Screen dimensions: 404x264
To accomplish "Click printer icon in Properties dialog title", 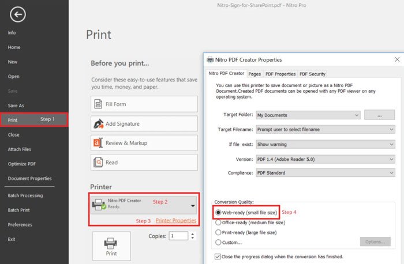I will 210,60.
